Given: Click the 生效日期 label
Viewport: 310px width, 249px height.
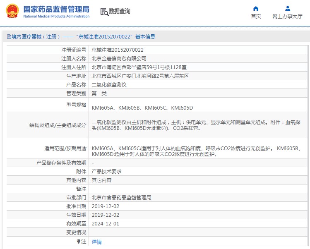Looking at the screenshot, I should [x=76, y=215].
